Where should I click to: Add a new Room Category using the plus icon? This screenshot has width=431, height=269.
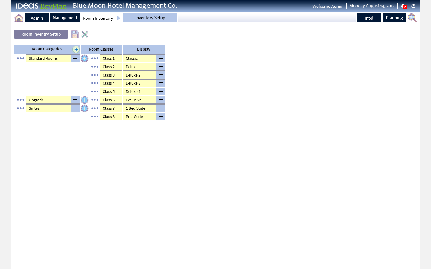(x=76, y=49)
